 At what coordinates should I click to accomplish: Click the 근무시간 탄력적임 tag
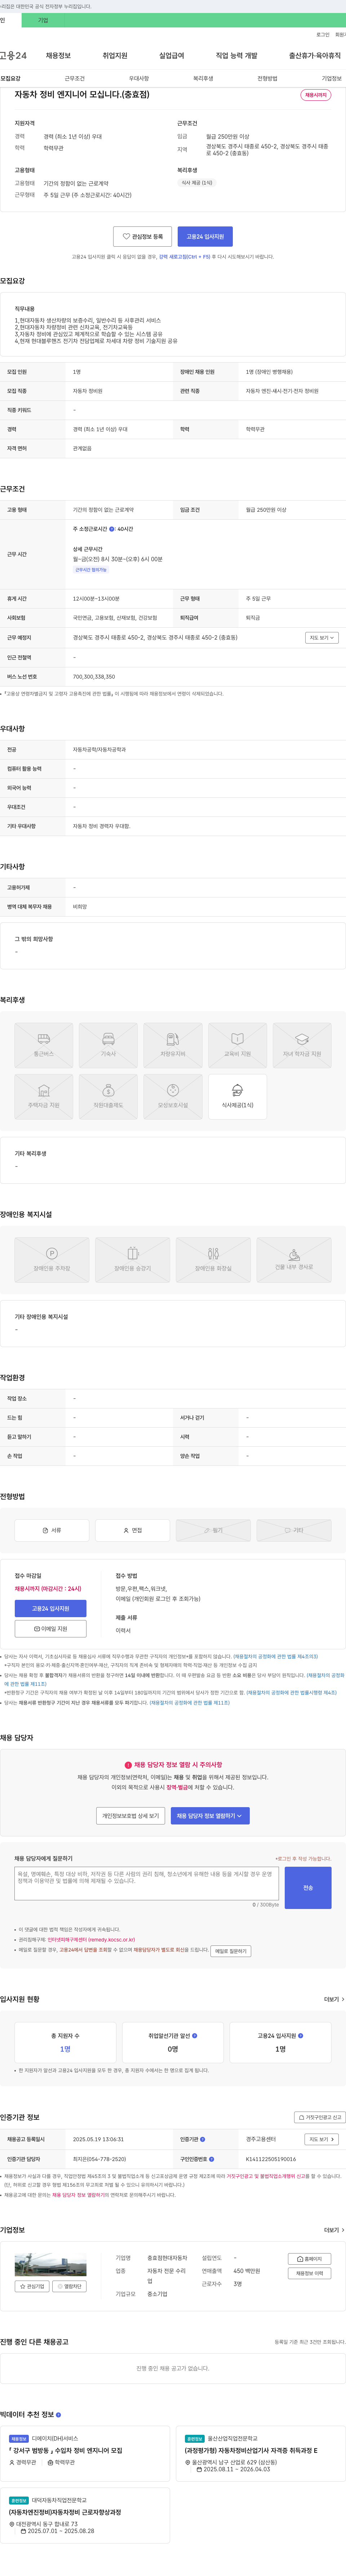tap(91, 569)
